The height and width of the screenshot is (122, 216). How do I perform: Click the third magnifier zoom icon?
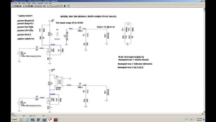(x=40, y=6)
